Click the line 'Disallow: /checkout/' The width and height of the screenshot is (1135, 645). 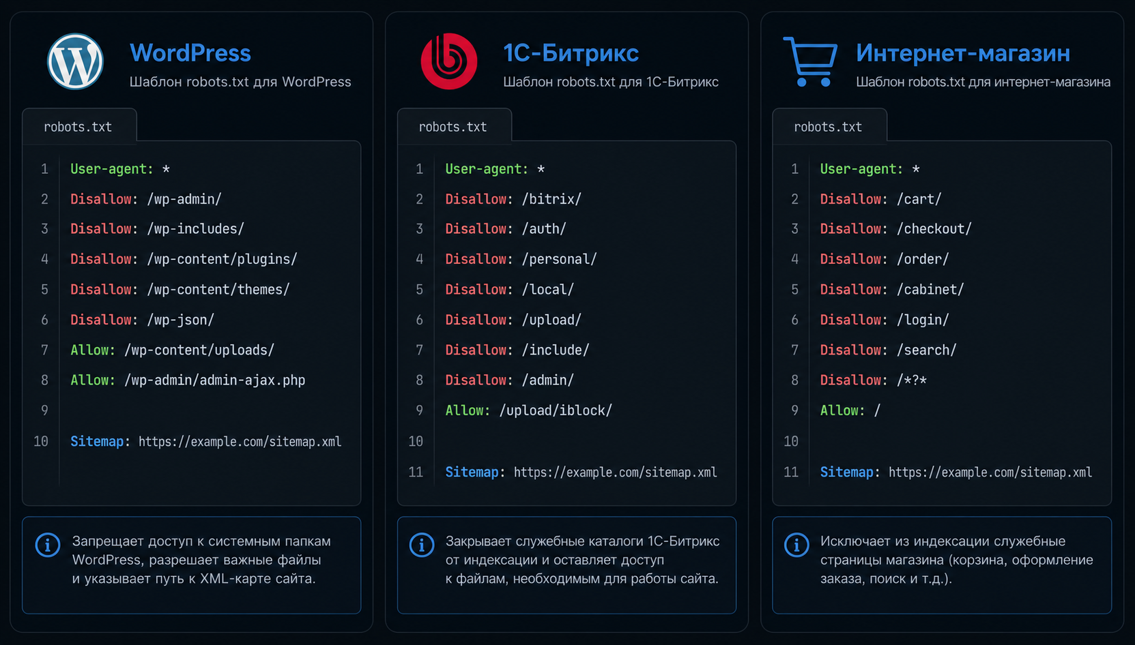(x=895, y=229)
